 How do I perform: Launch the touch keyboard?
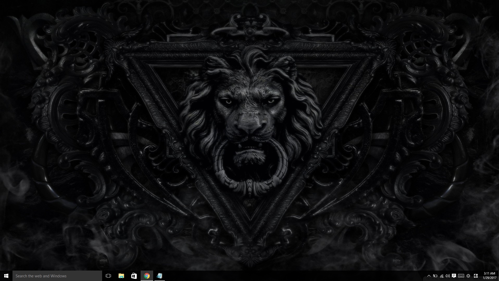pos(461,276)
